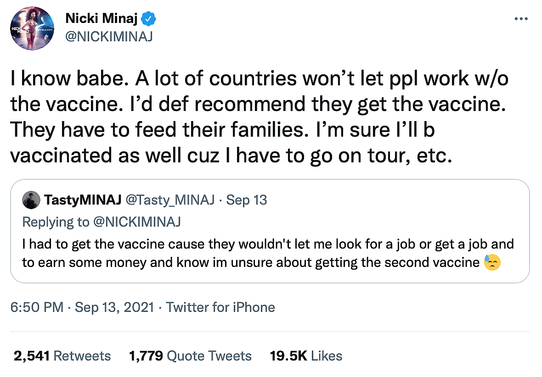Show the 19.5K Likes list

click(x=306, y=356)
